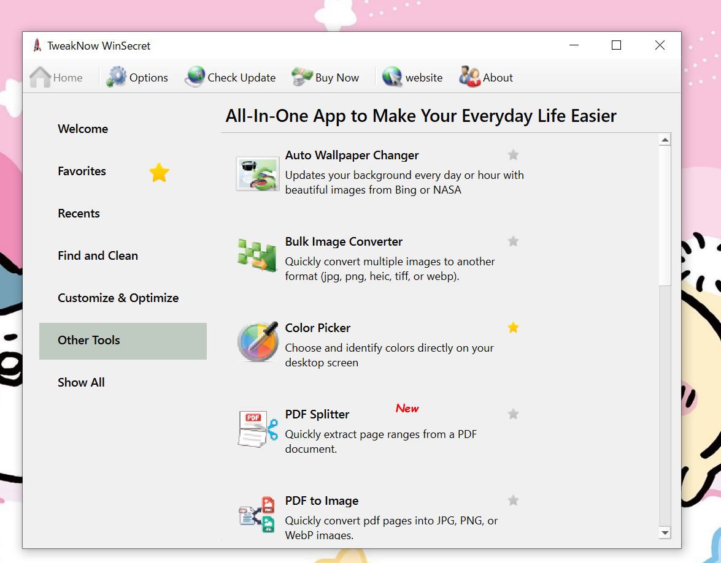This screenshot has height=563, width=721.
Task: Click 'Quickly extract page ranges' description
Action: click(x=380, y=441)
